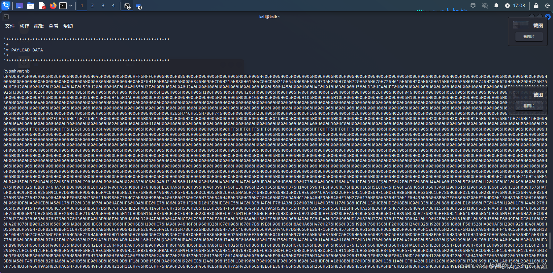553x273 pixels.
Task: Switch to workspace 1
Action: (x=82, y=6)
